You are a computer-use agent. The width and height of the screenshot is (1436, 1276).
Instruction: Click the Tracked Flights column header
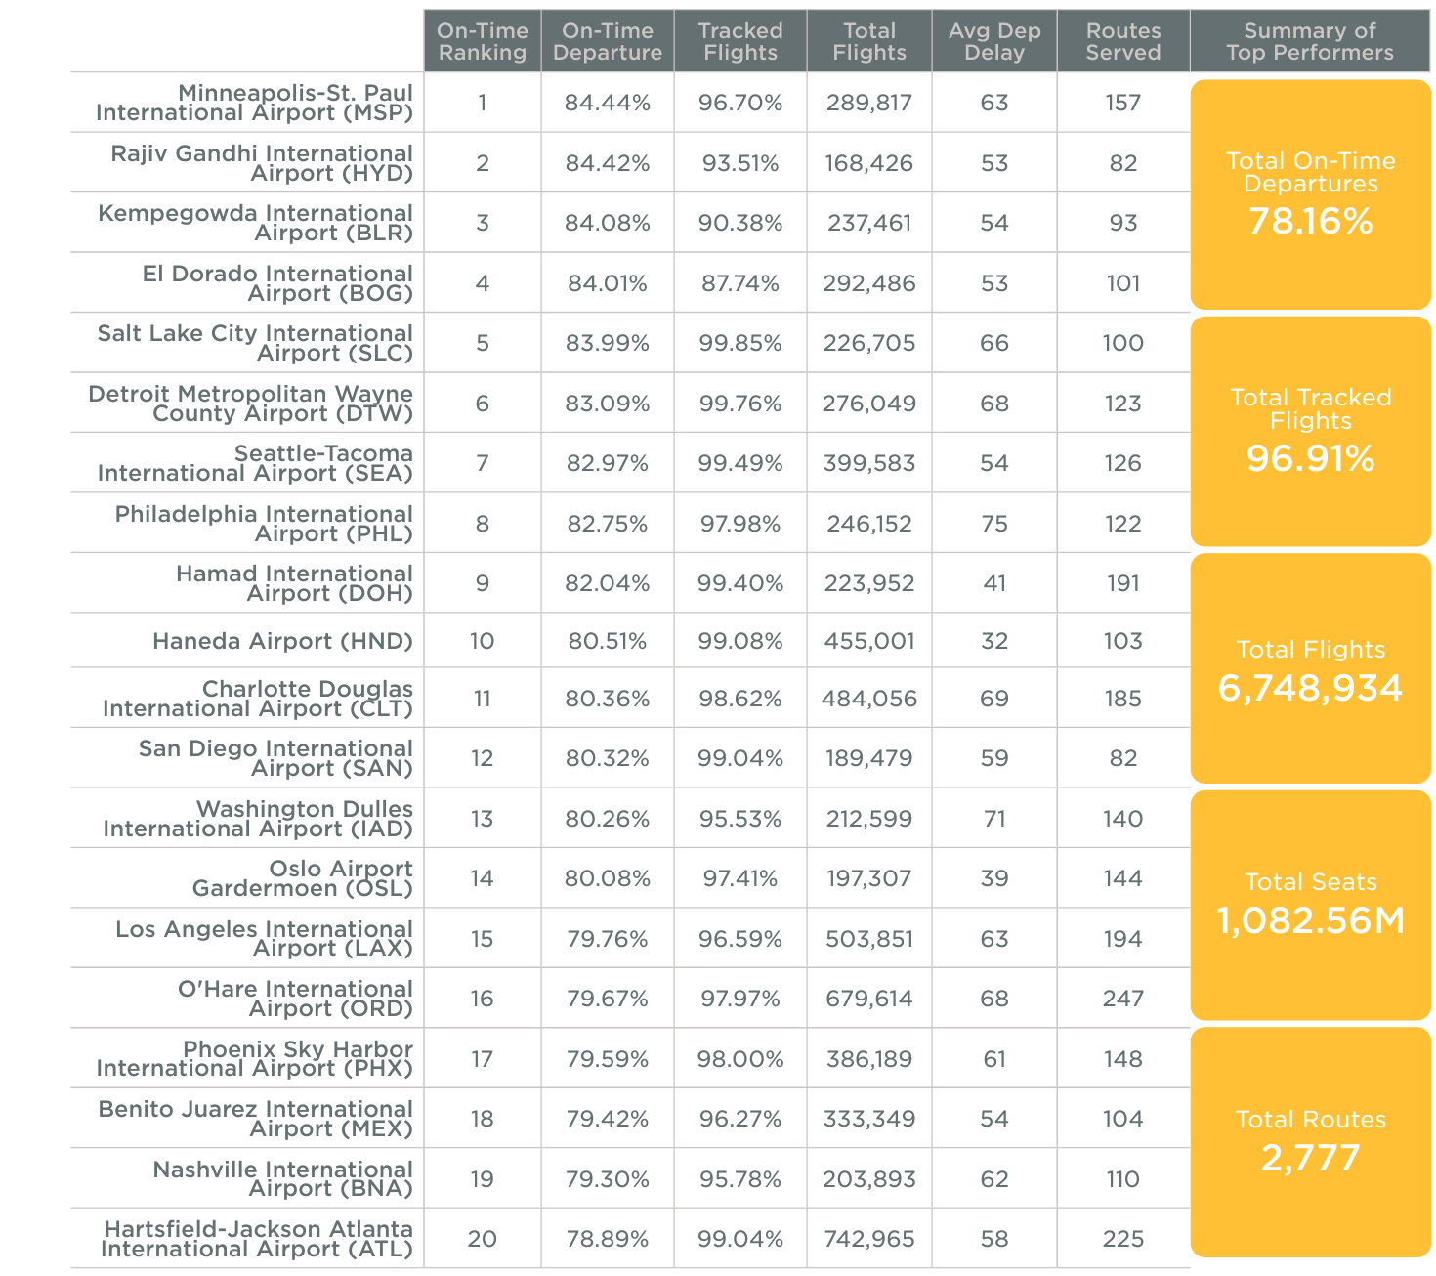point(740,42)
